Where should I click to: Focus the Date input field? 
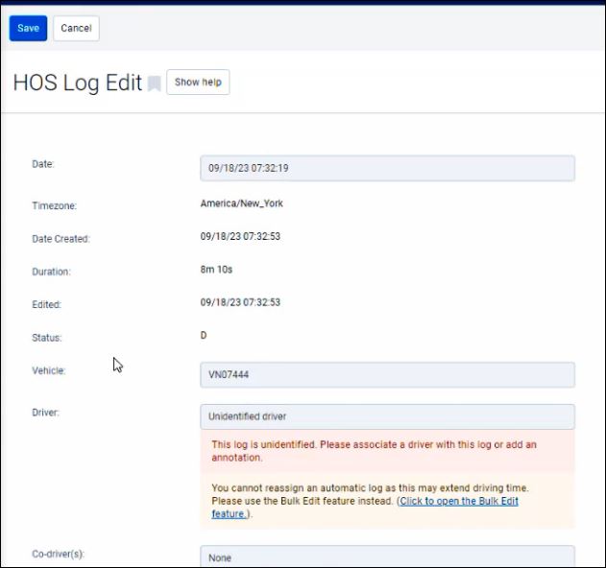[x=387, y=168]
